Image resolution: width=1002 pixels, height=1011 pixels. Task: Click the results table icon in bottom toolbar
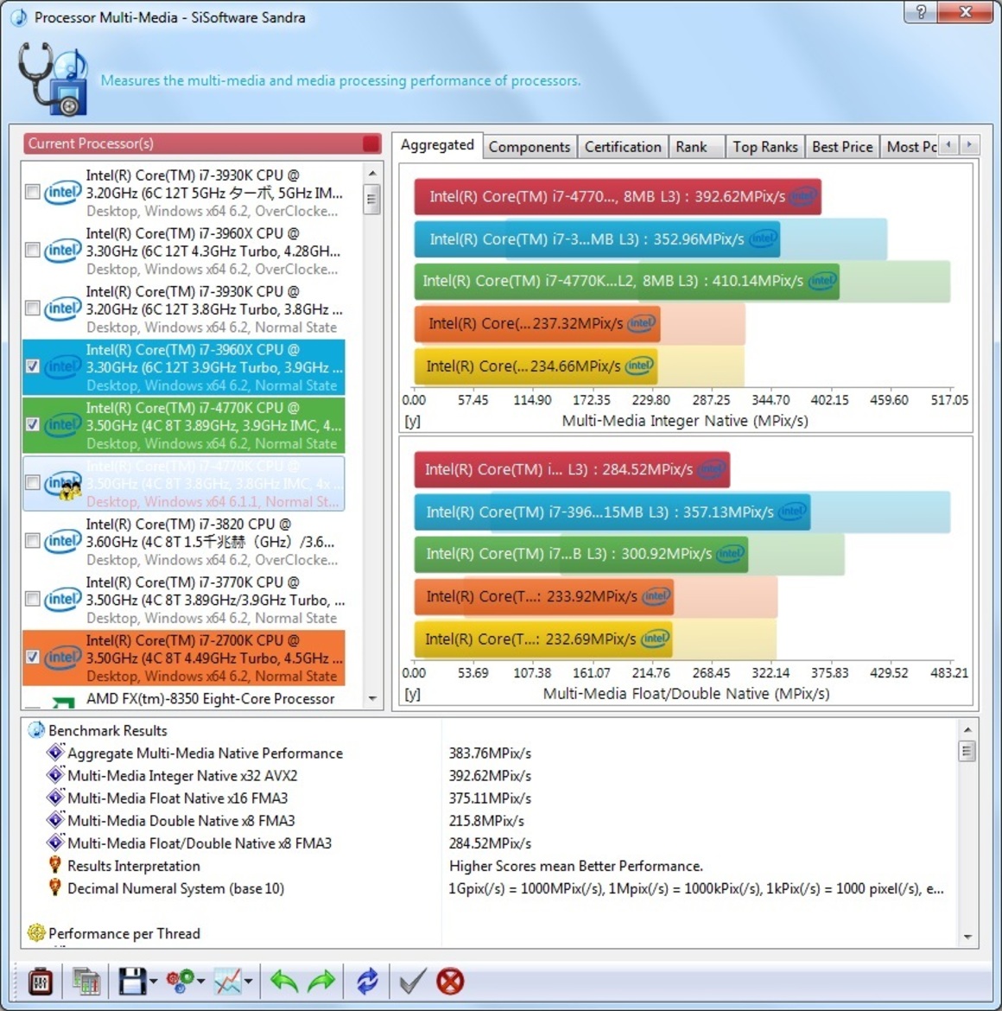click(x=86, y=982)
